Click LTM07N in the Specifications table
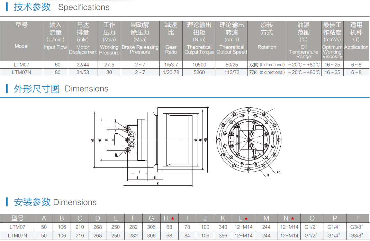 tap(21, 73)
